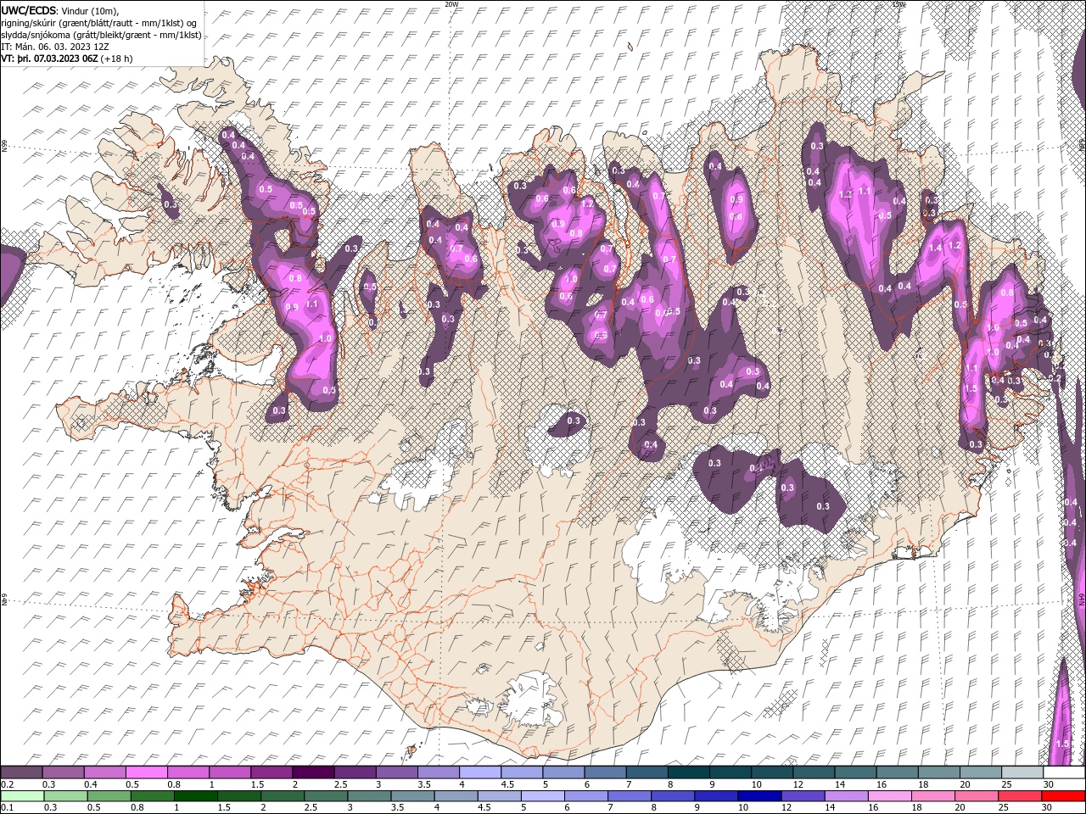Click snow scale swatch between 4 and 4.5
1086x814 pixels.
(479, 772)
